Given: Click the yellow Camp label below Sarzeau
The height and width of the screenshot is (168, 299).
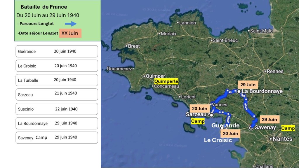Looking at the screenshot, I should click(198, 121).
